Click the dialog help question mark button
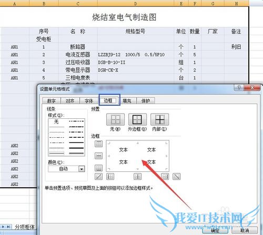Screen dimensions: 263x235 click(239, 87)
